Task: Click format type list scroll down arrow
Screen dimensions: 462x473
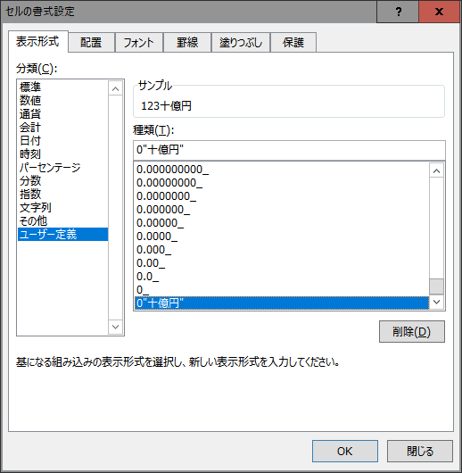Action: click(436, 302)
